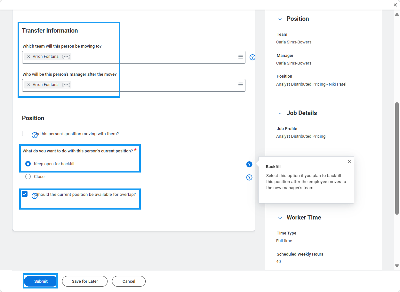Close the Backfill help popup
This screenshot has height=292, width=400.
[x=349, y=162]
